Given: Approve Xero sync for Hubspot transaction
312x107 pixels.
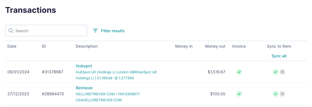Looking at the screenshot, I should tap(275, 72).
